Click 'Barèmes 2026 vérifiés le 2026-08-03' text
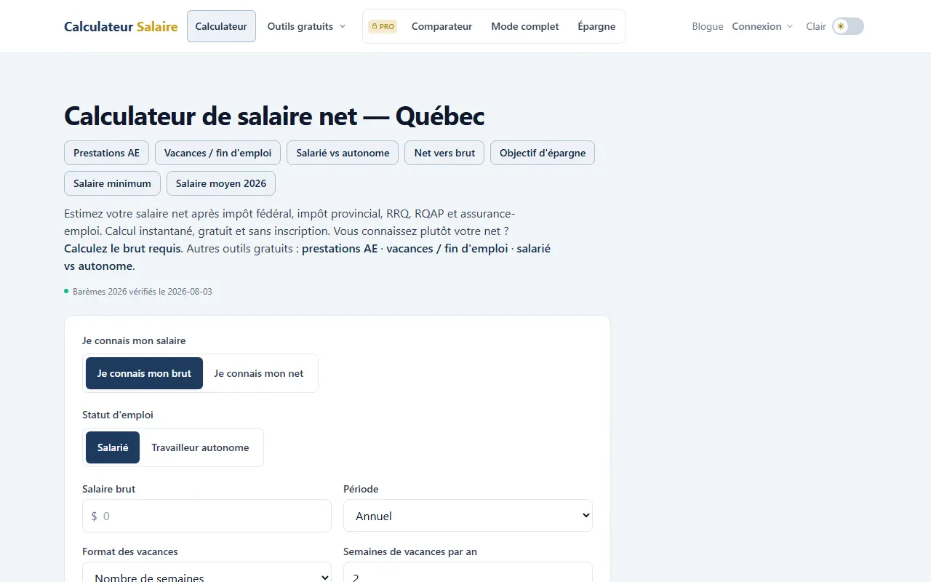The height and width of the screenshot is (582, 931). [143, 292]
